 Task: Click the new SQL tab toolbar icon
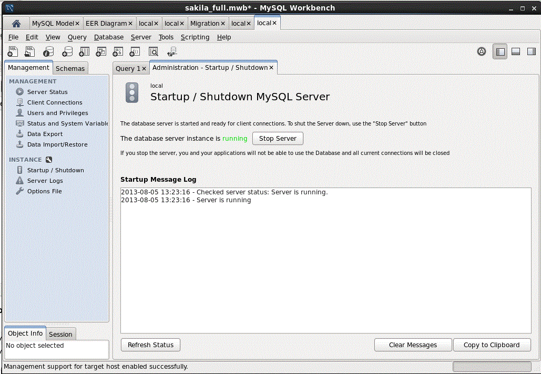13,51
